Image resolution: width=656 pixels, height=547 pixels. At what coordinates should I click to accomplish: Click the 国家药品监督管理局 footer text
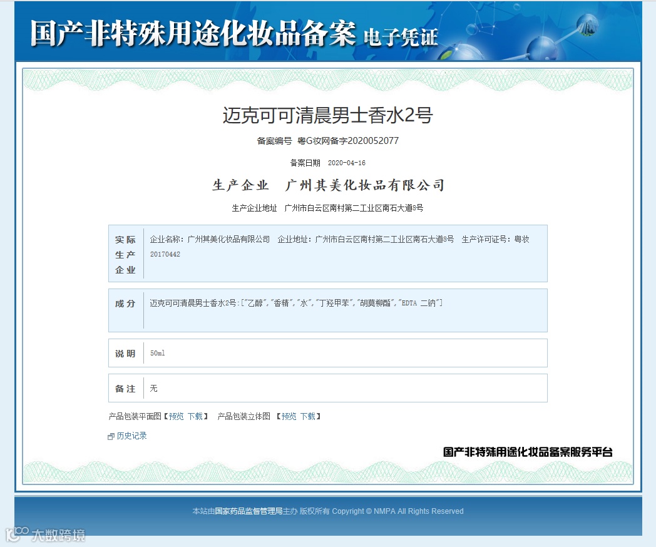[249, 511]
